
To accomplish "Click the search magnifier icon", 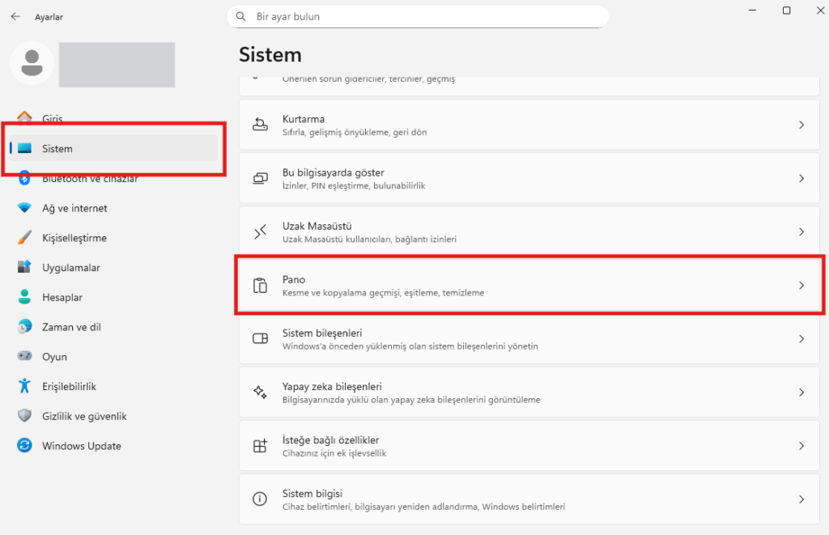I will click(241, 16).
